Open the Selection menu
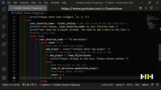The height and width of the screenshot is (90, 161). [x=24, y=3]
